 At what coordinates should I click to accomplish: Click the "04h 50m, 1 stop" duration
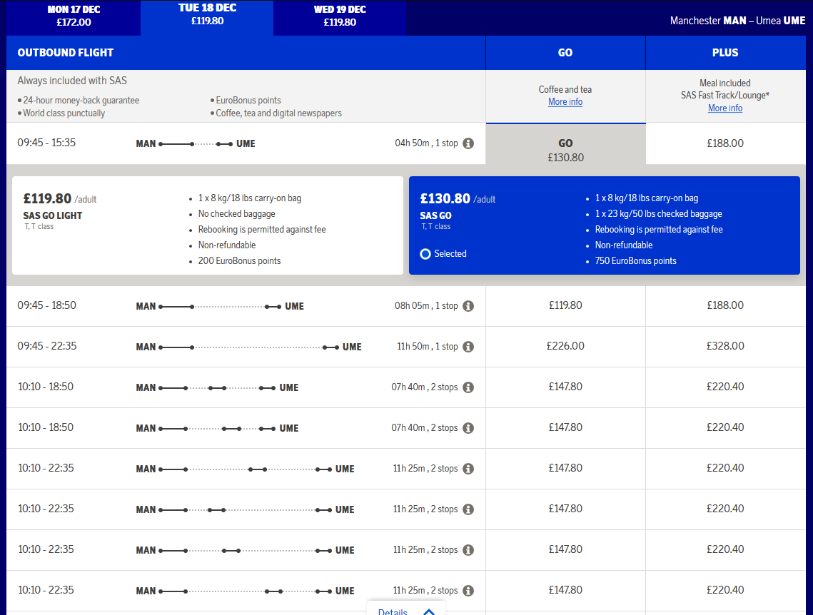(x=426, y=143)
